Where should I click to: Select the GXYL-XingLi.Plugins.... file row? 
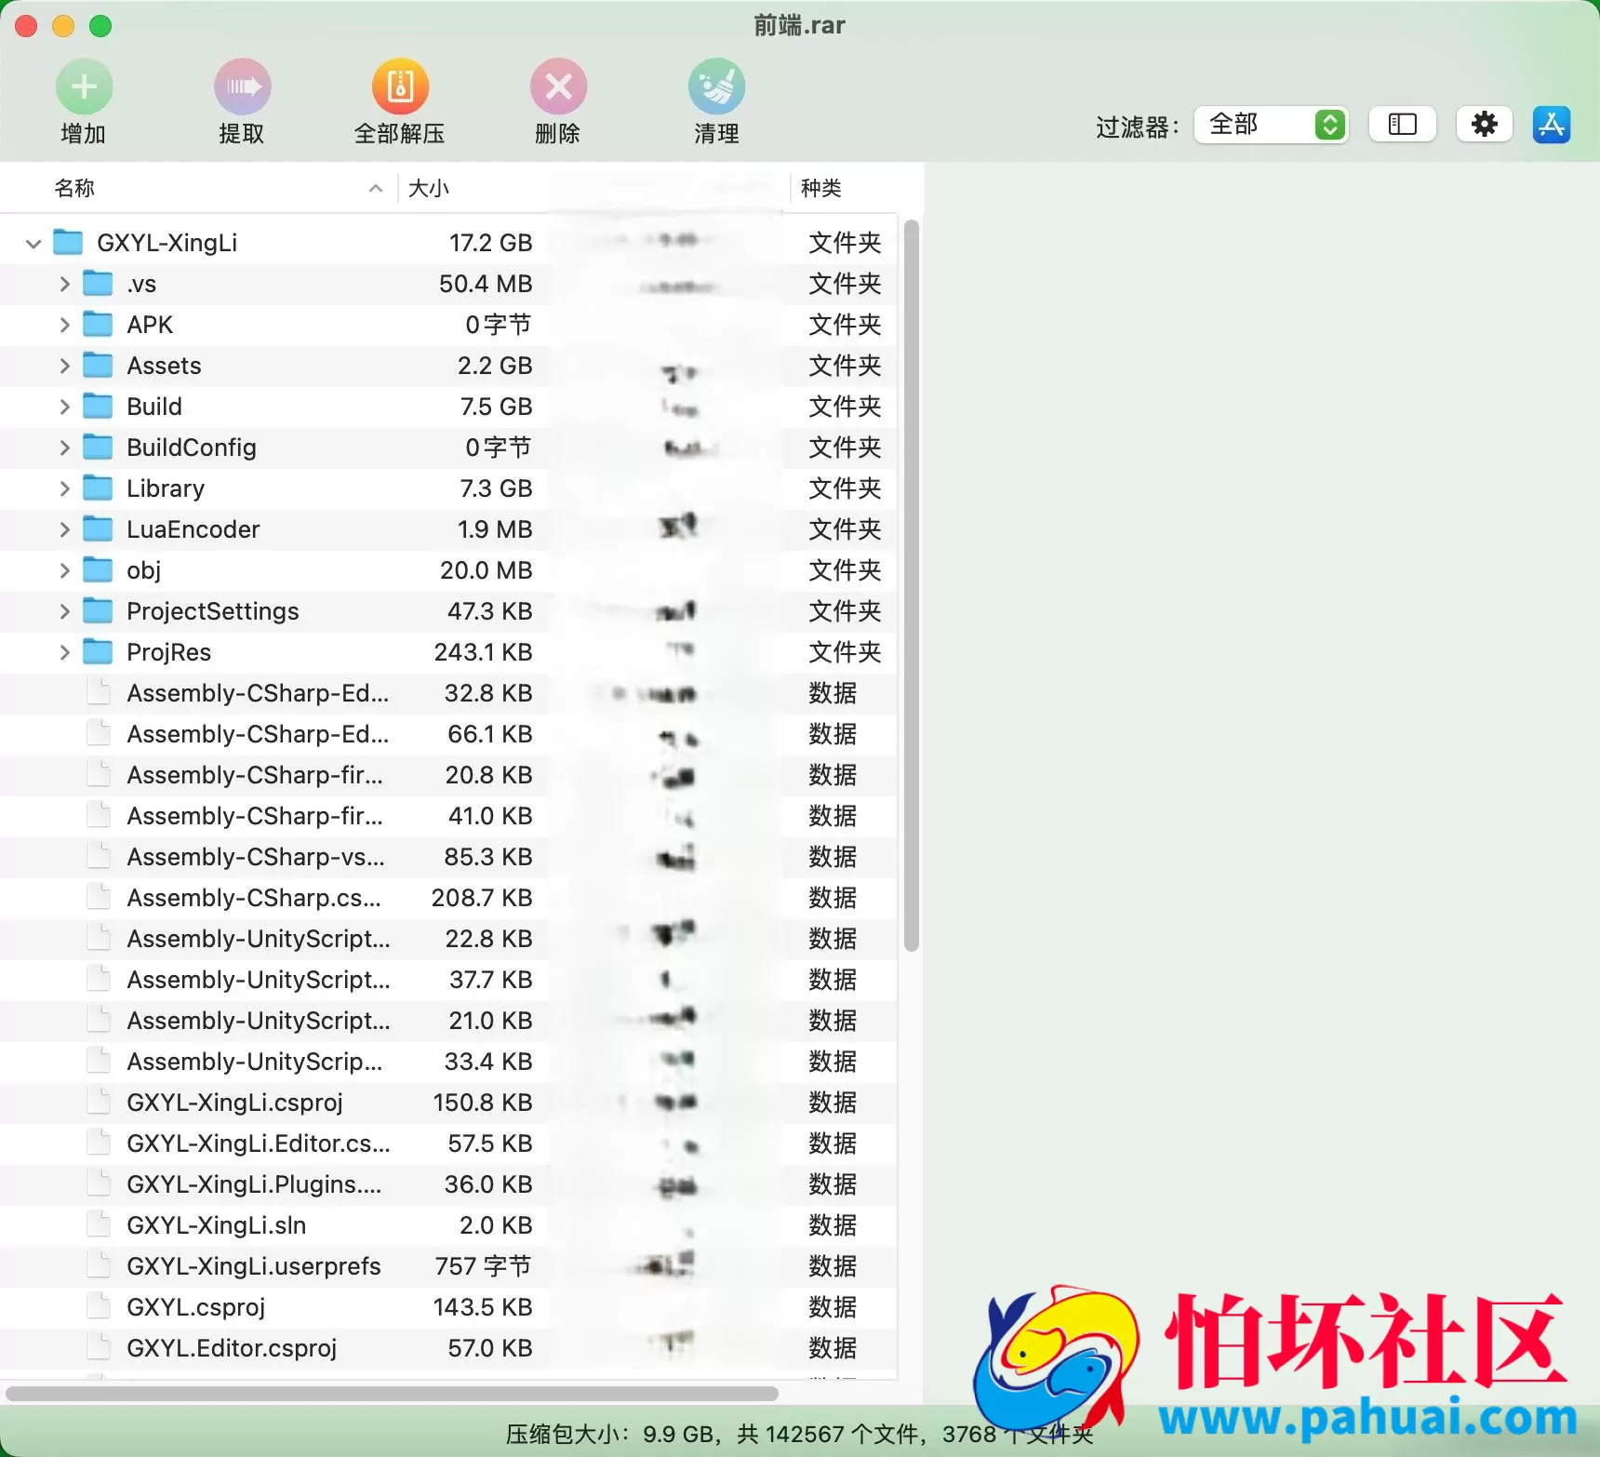(x=448, y=1184)
